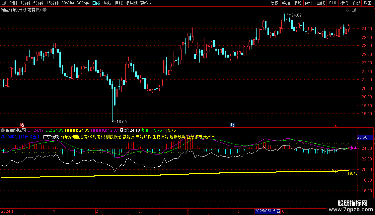Screen dimensions: 375x215
Task: Click the 叠加 overlay button
Action: (286, 3)
